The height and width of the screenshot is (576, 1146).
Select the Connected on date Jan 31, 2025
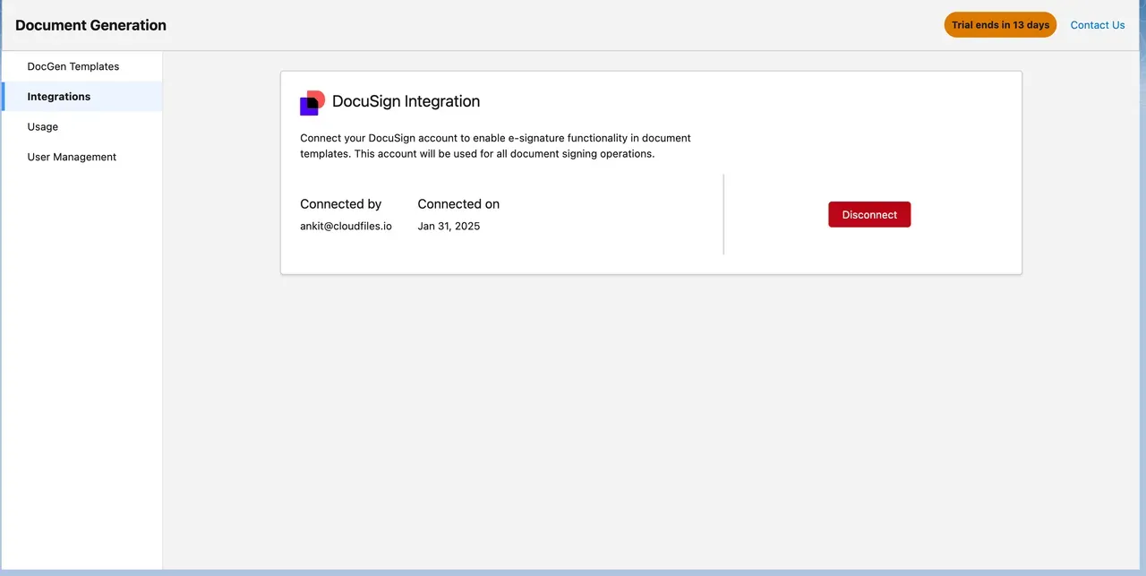449,226
